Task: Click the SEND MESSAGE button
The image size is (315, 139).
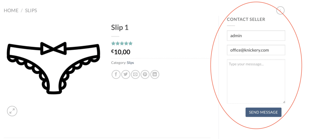Action: pos(263,112)
